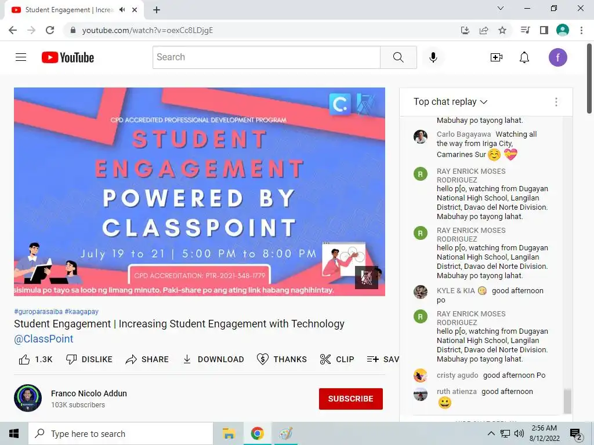The image size is (594, 445).
Task: Open Chrome from the taskbar
Action: (257, 433)
